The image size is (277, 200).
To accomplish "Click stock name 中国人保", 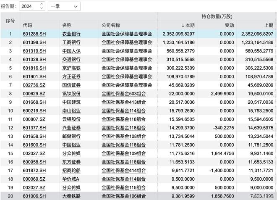I will (71, 51).
